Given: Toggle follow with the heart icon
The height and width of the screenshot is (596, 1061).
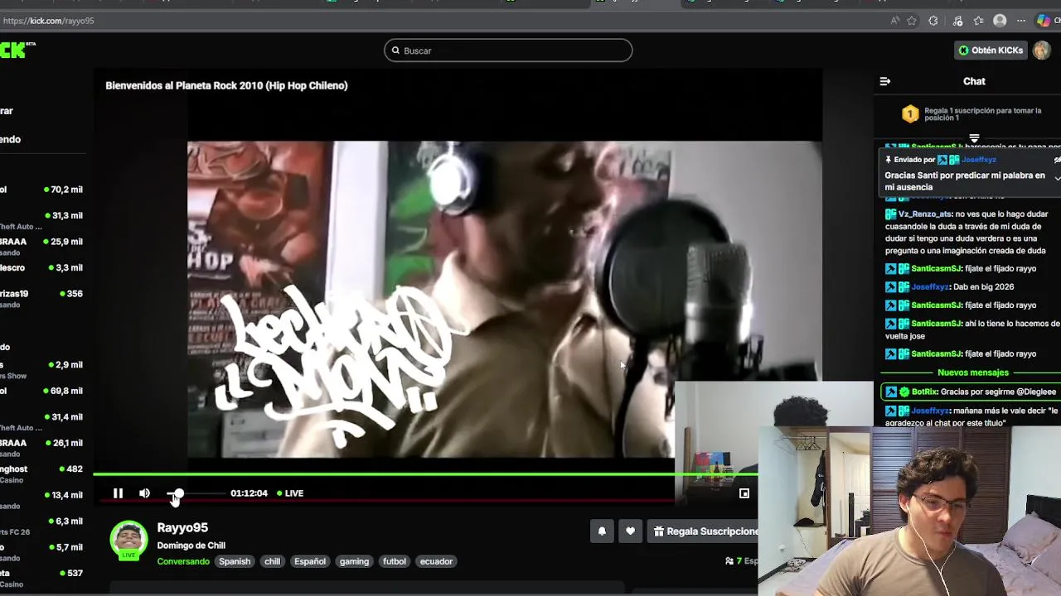Looking at the screenshot, I should (630, 531).
